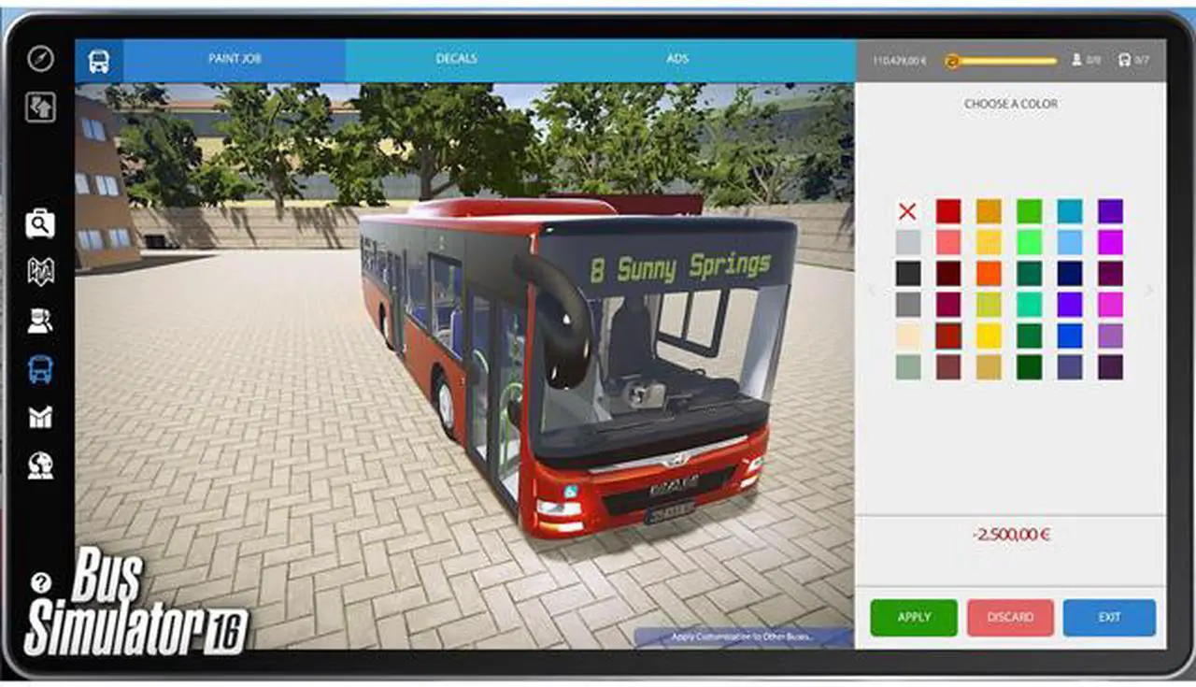Click the question mark help icon
This screenshot has width=1196, height=687.
click(x=40, y=583)
